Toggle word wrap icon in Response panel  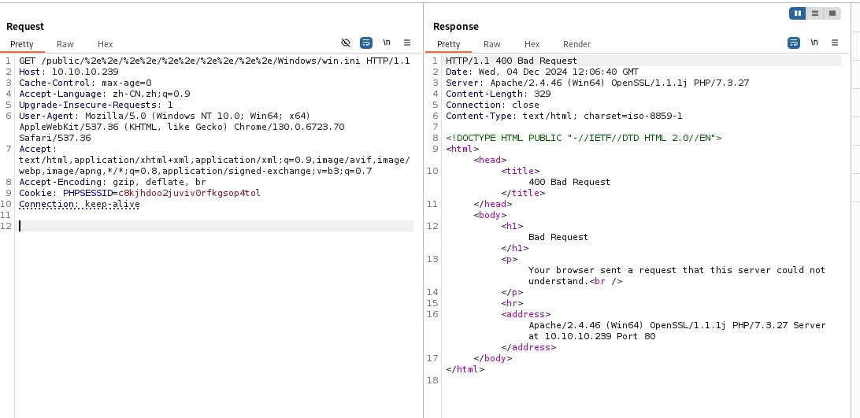click(x=794, y=43)
